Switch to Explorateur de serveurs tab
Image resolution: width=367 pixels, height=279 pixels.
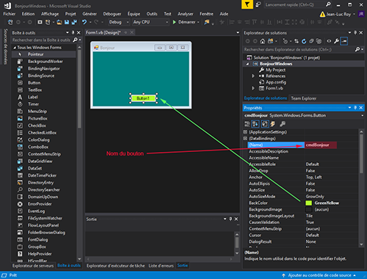(33, 266)
